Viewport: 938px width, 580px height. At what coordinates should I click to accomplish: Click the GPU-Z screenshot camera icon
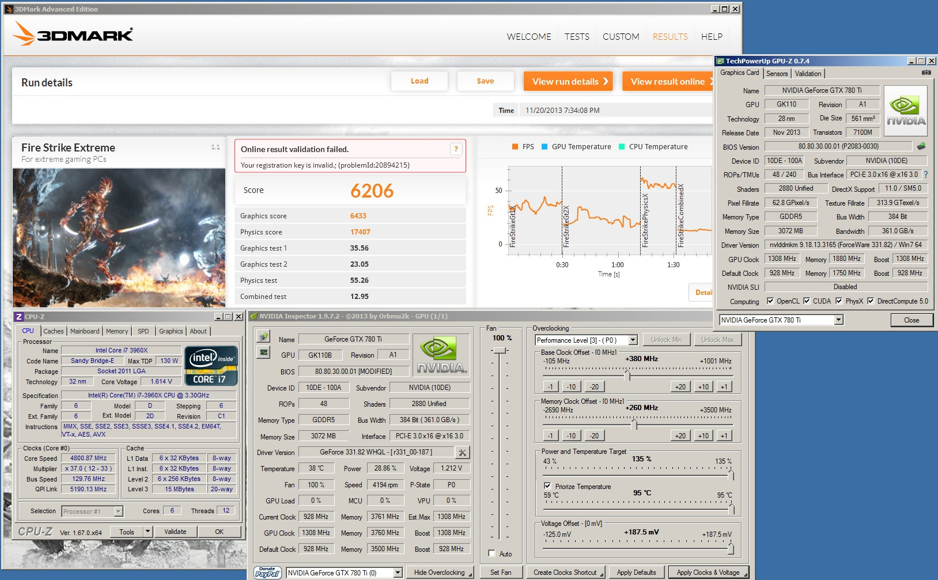[x=926, y=73]
